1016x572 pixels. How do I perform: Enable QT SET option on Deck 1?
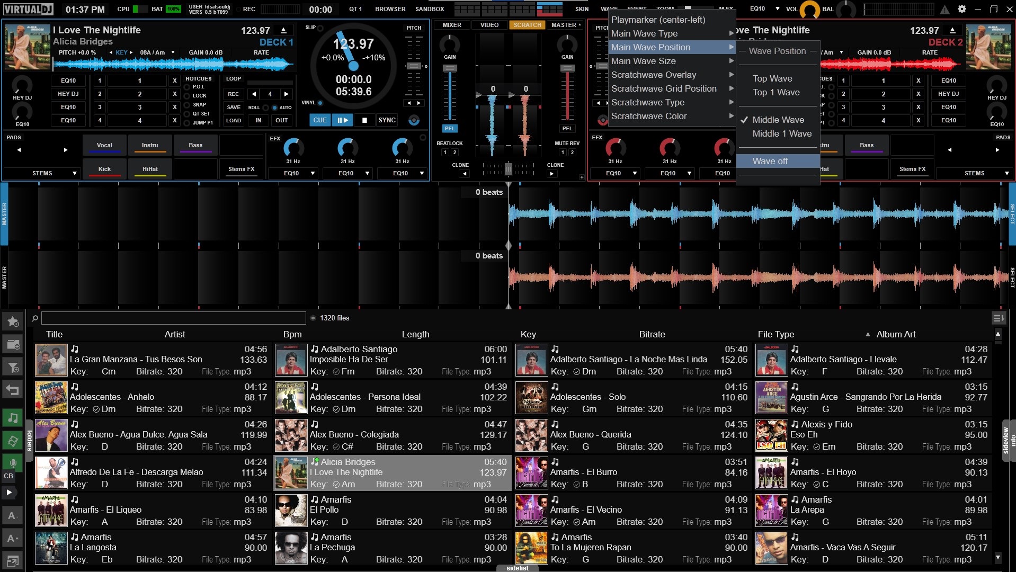(x=186, y=114)
